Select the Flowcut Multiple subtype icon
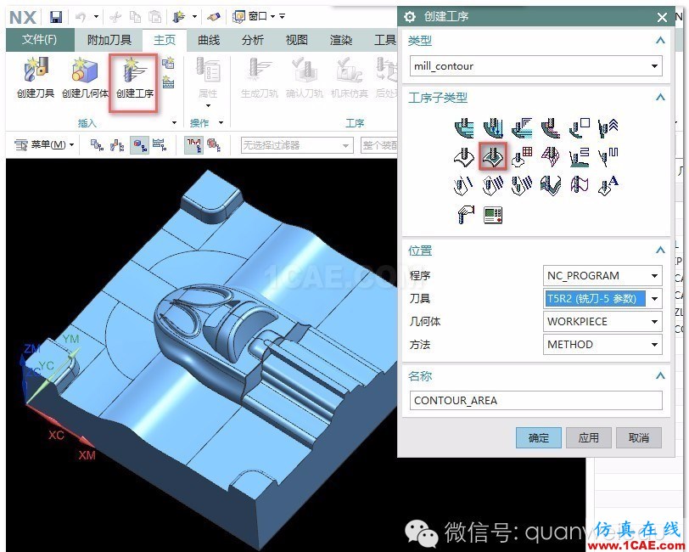Image resolution: width=689 pixels, height=552 pixels. tap(493, 185)
